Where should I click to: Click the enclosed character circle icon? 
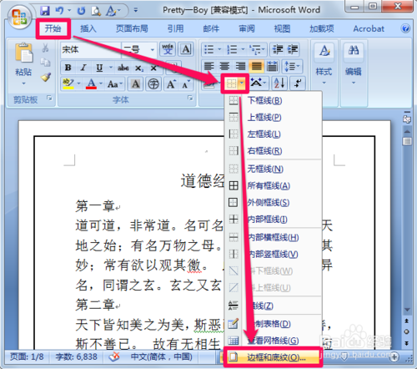(153, 83)
